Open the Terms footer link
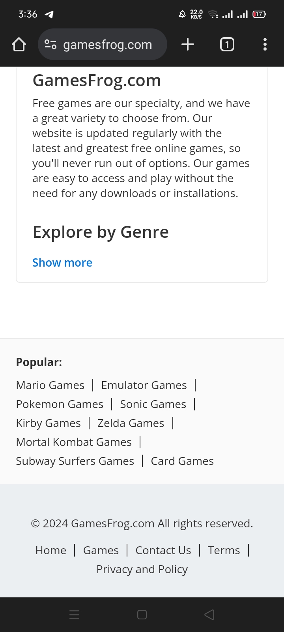 pyautogui.click(x=224, y=550)
